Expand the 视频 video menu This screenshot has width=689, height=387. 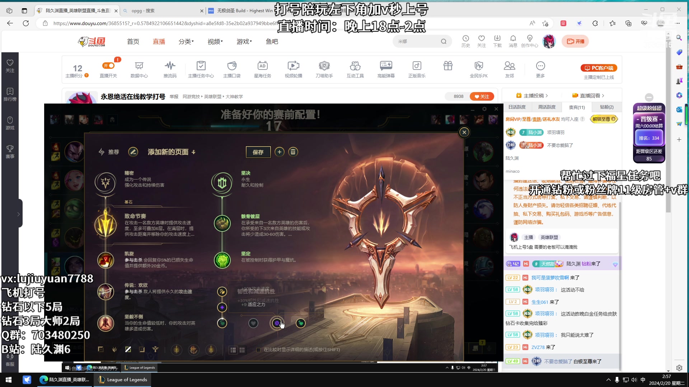(x=215, y=42)
